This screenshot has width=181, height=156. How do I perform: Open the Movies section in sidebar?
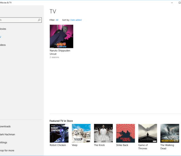click(x=3, y=29)
